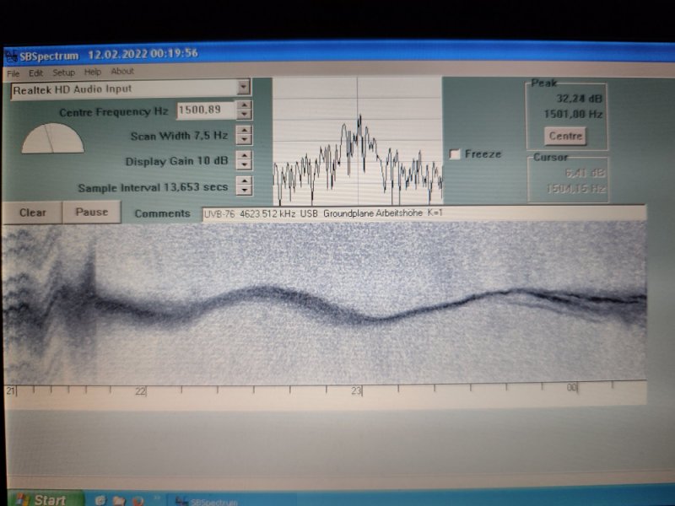Open the Realtek HD Audio Input dropdown

tap(243, 87)
